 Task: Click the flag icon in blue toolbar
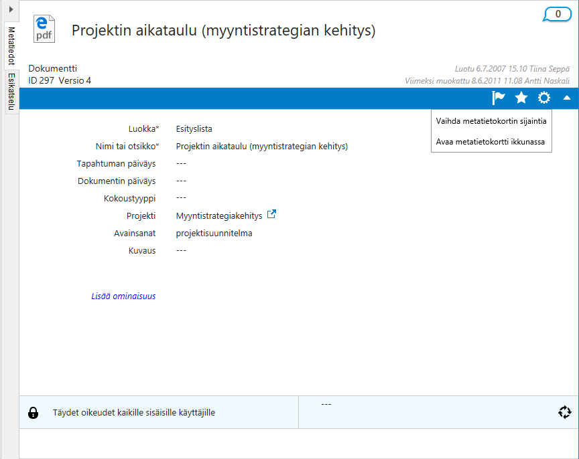(498, 98)
